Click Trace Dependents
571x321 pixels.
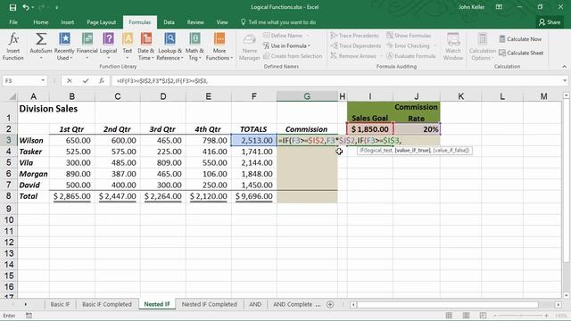coord(355,45)
